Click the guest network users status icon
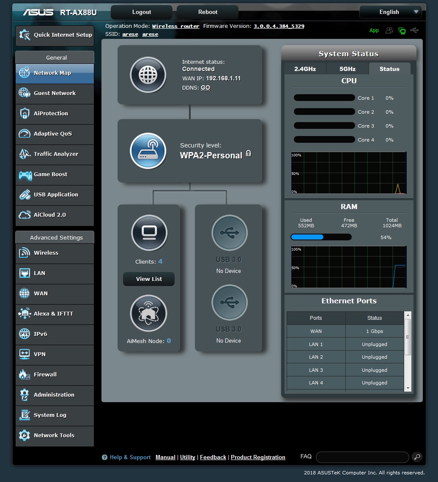Image resolution: width=438 pixels, height=482 pixels. click(x=389, y=30)
